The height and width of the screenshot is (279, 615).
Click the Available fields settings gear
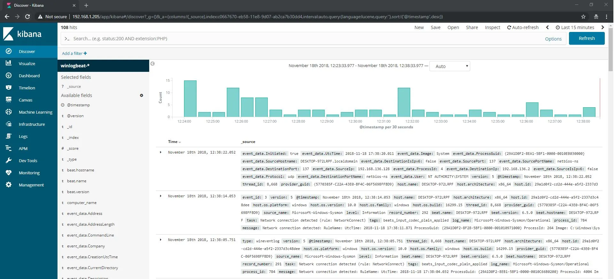click(142, 95)
